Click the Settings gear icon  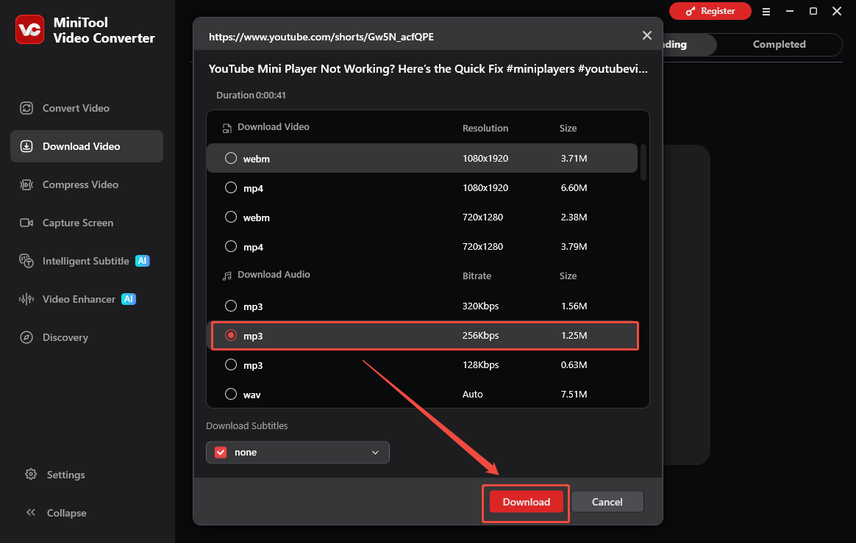click(31, 474)
